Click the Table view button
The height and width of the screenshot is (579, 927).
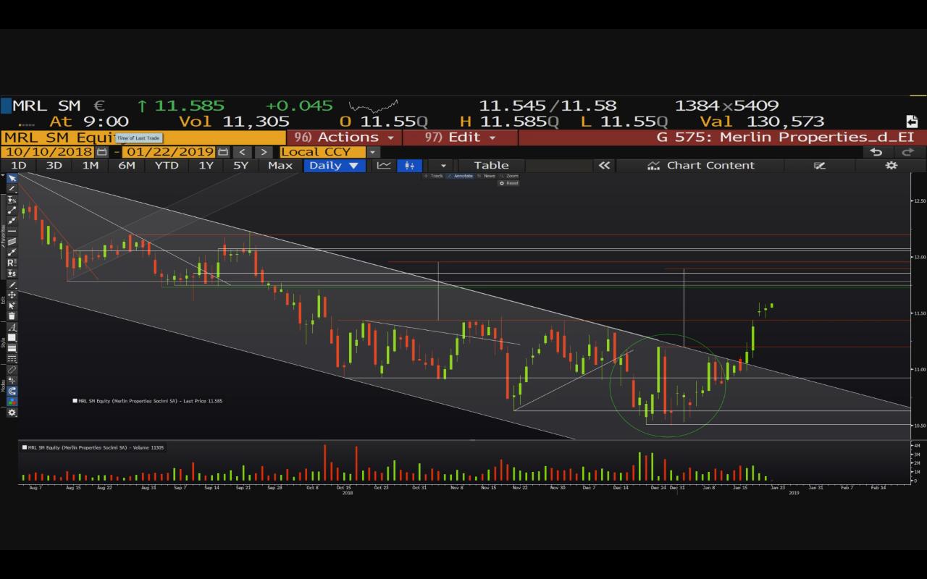tap(491, 166)
